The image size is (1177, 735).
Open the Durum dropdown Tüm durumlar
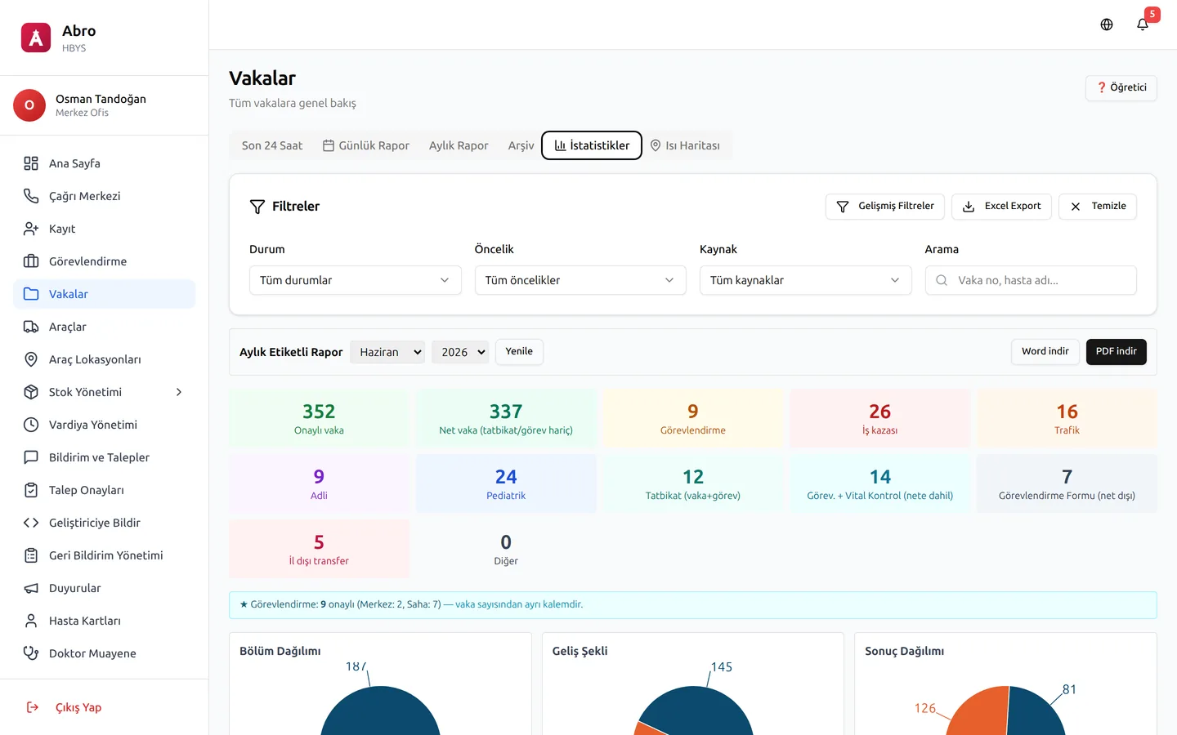[x=356, y=280]
